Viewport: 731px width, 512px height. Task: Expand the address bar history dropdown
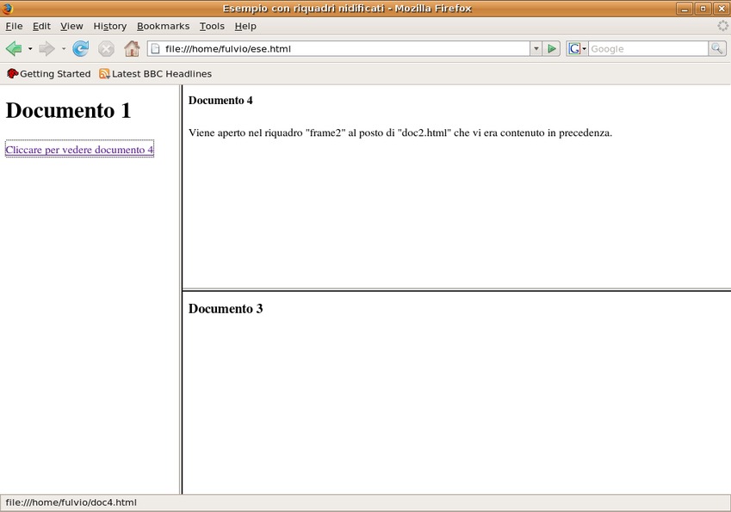(536, 48)
